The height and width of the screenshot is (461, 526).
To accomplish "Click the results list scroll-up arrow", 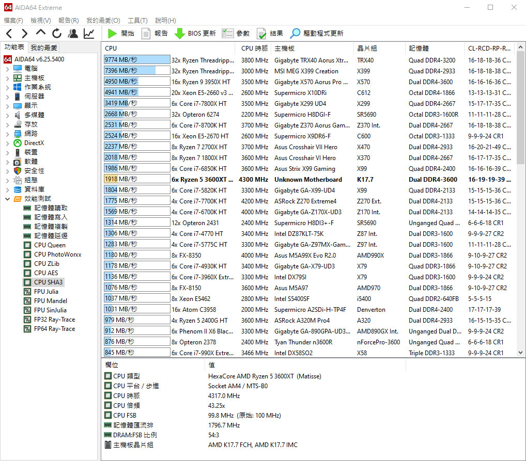I will 521,47.
